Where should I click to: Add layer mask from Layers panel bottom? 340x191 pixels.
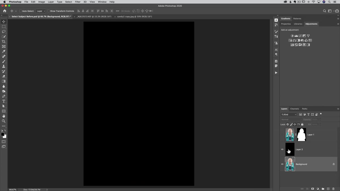313,189
